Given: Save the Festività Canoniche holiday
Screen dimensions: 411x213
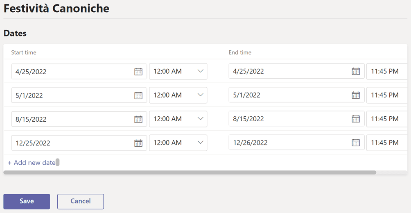Looking at the screenshot, I should pyautogui.click(x=27, y=202).
